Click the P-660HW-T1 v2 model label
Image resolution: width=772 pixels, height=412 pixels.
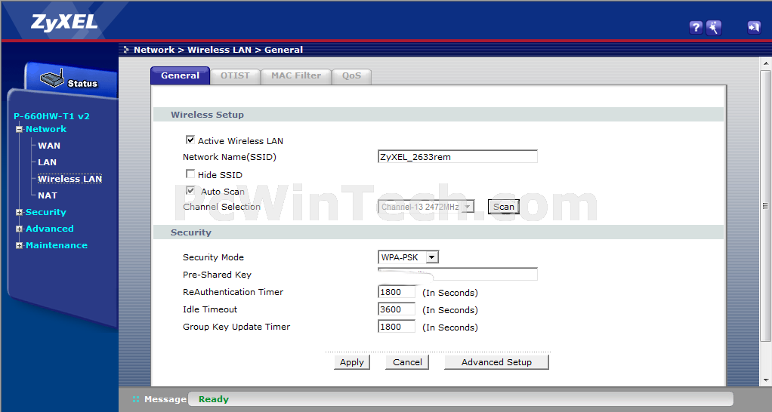pyautogui.click(x=51, y=116)
